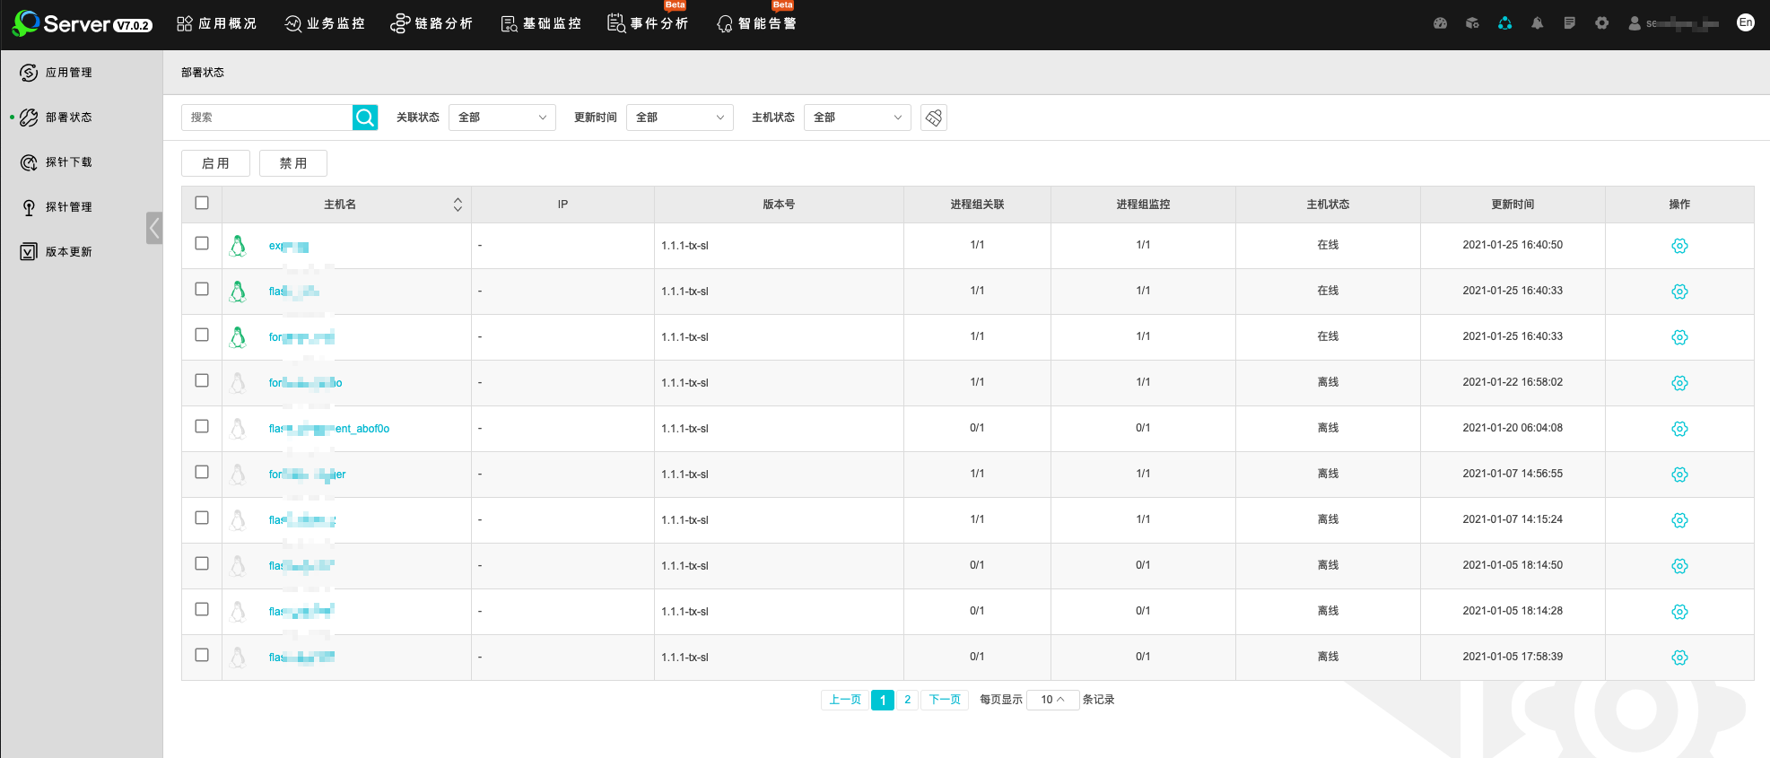Open the records-per-page 10 dropdown

1053,700
